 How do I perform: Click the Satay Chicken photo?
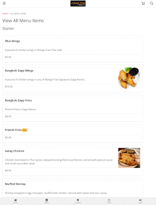(x=129, y=158)
